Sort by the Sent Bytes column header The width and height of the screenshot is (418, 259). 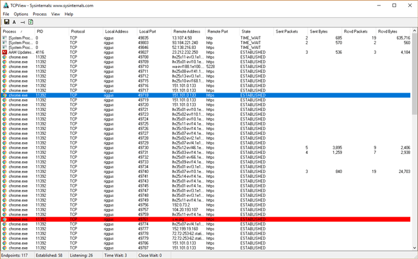point(325,32)
